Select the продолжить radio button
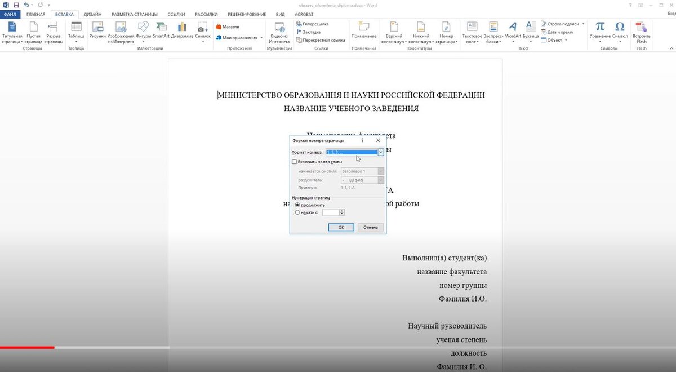Viewport: 676px width, 372px height. click(297, 205)
